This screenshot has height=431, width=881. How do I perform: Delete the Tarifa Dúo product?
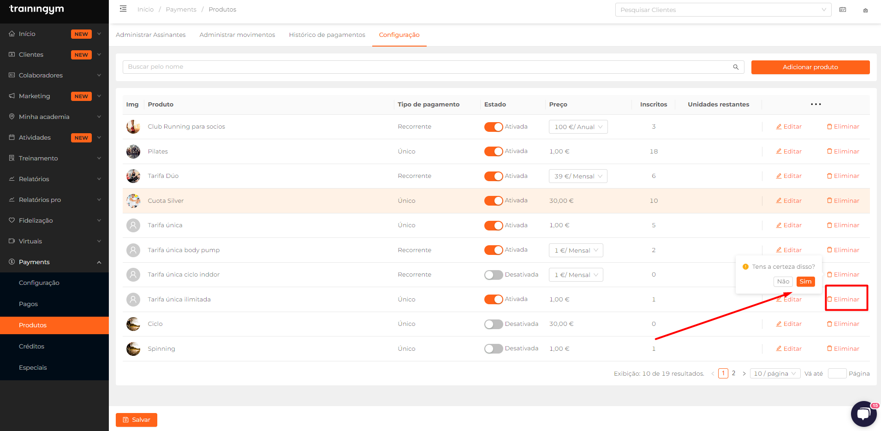843,176
